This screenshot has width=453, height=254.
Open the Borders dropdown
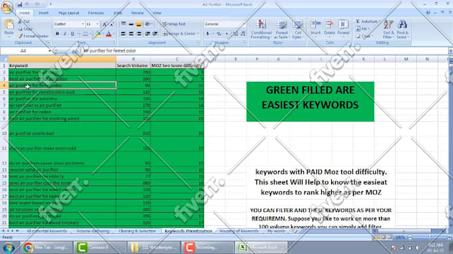pos(90,34)
